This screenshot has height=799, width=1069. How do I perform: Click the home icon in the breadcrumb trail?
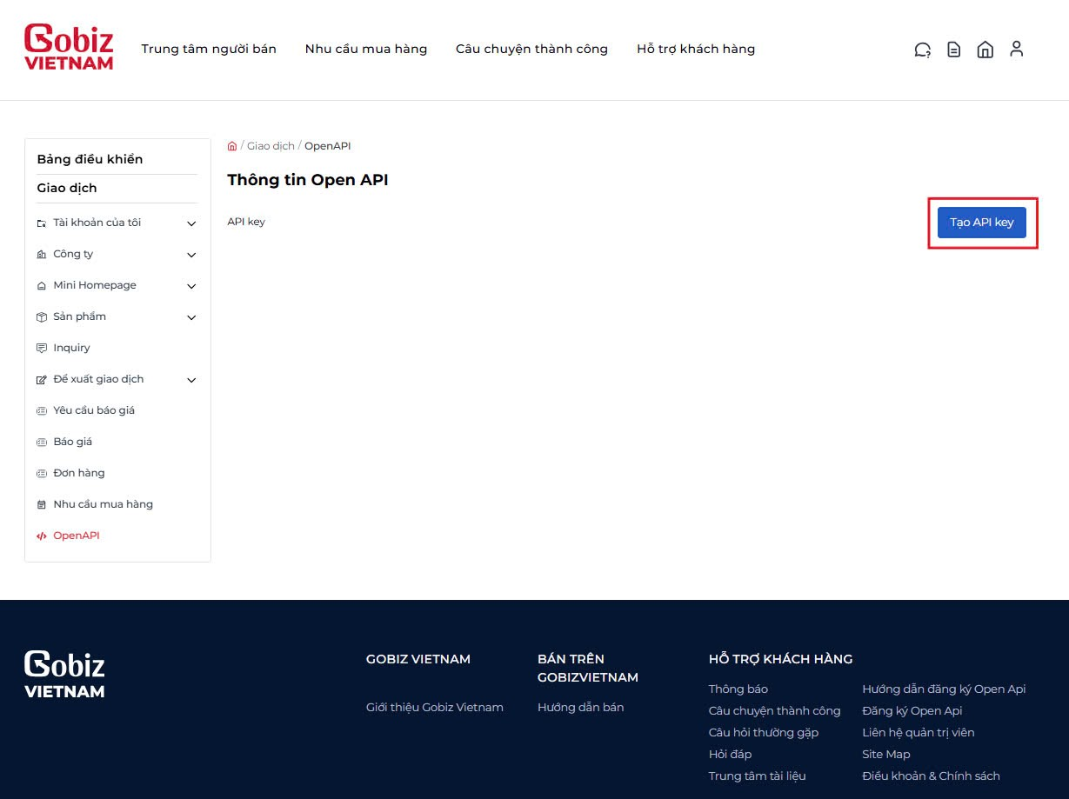(231, 145)
